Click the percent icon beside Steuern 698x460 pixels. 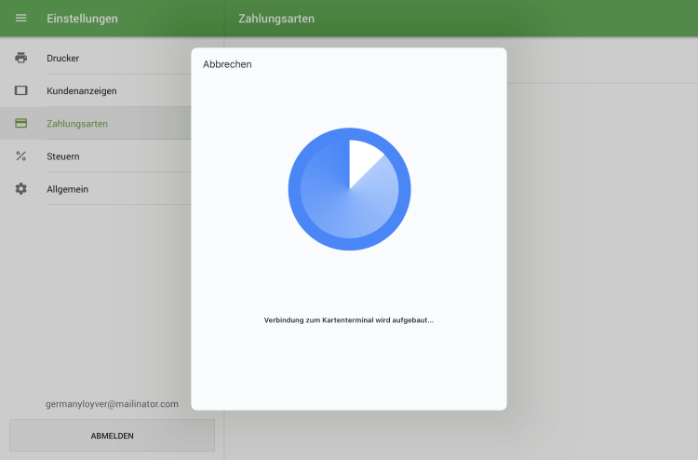coord(21,156)
